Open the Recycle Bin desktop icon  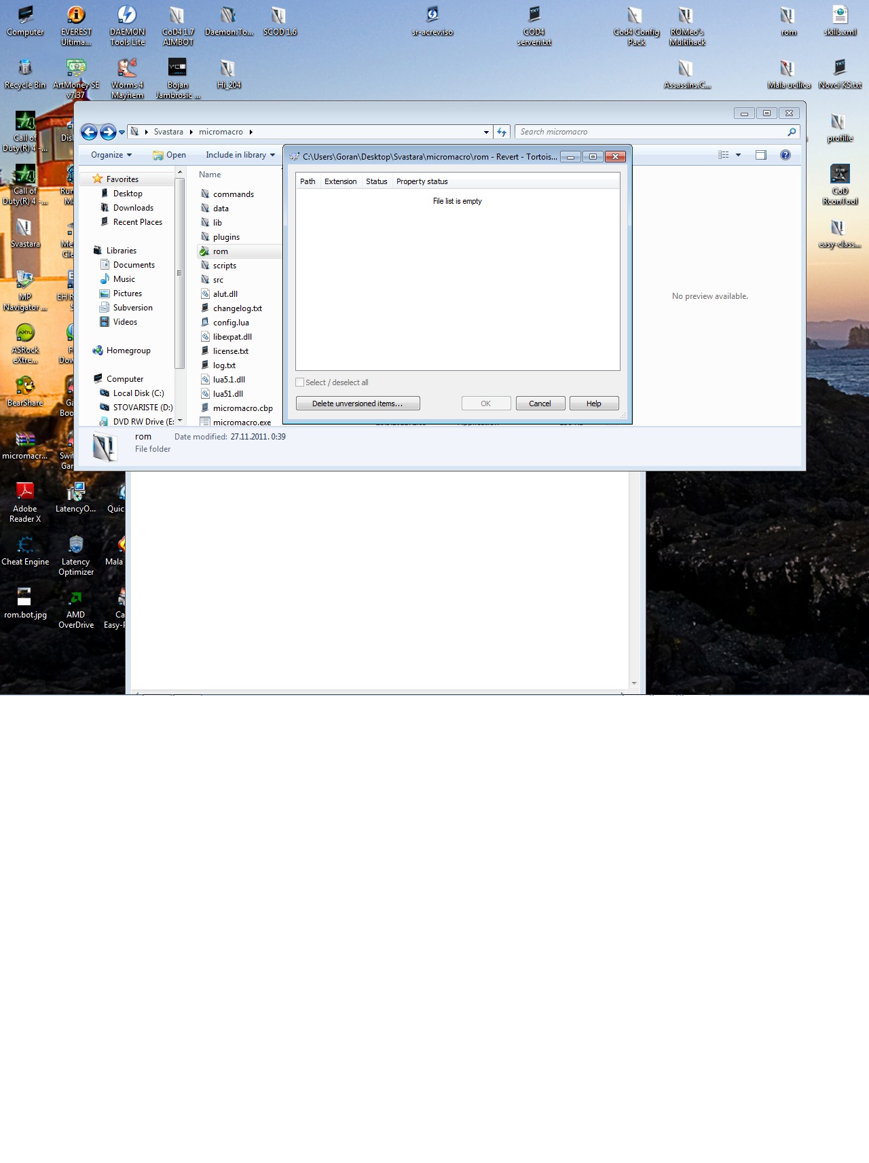[x=25, y=72]
